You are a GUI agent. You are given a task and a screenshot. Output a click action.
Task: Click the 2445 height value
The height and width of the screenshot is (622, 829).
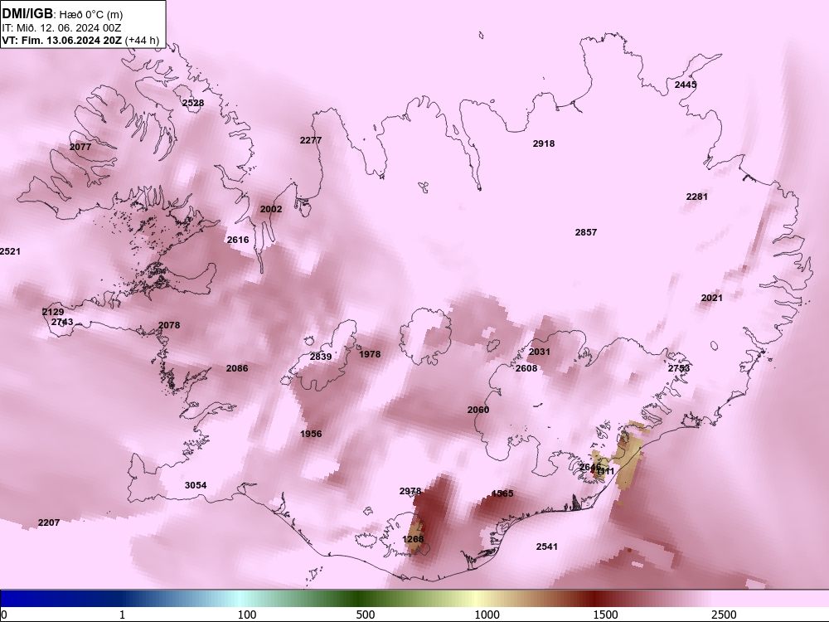click(686, 85)
